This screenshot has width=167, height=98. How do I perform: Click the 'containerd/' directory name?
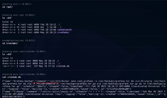(65, 30)
